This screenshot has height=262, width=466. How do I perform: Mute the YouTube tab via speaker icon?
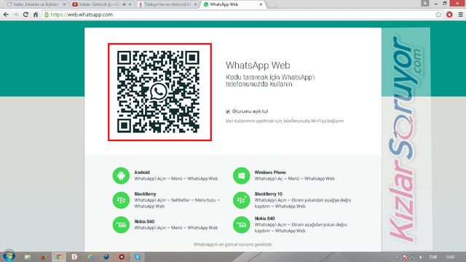coord(125,4)
